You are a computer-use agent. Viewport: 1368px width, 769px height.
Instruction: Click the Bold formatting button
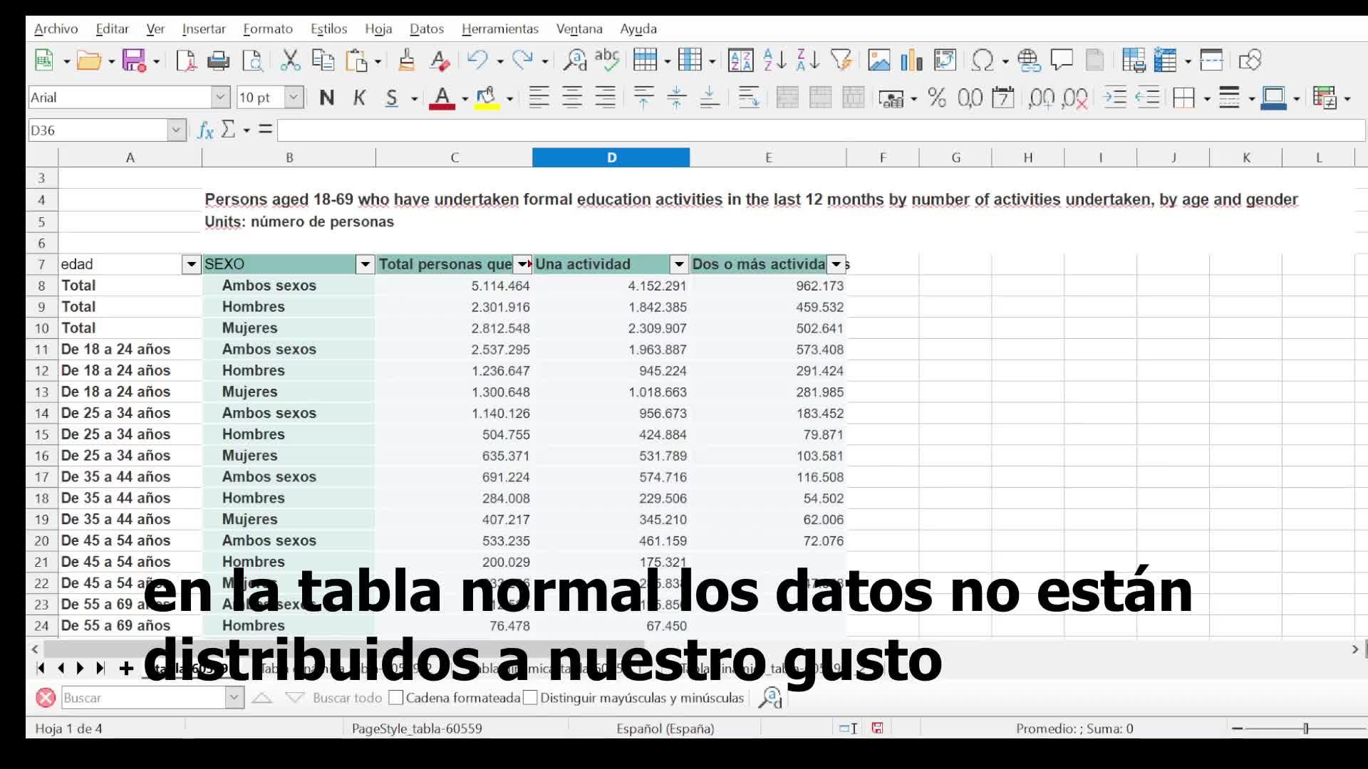click(x=326, y=98)
